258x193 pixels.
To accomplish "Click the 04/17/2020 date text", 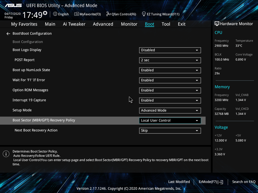I will [13, 14].
